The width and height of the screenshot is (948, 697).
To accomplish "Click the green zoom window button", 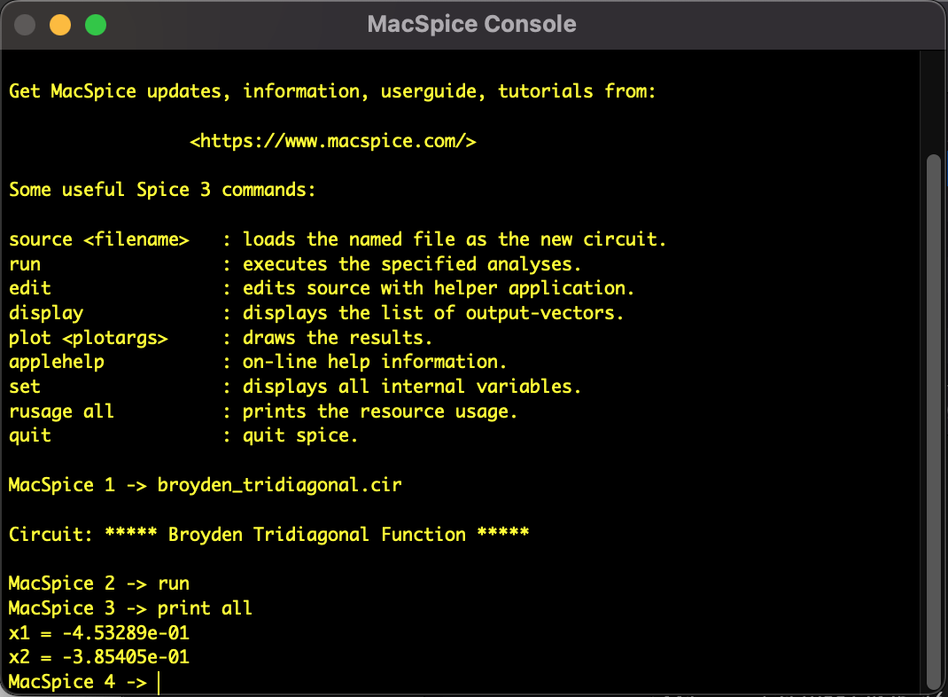I will coord(95,25).
